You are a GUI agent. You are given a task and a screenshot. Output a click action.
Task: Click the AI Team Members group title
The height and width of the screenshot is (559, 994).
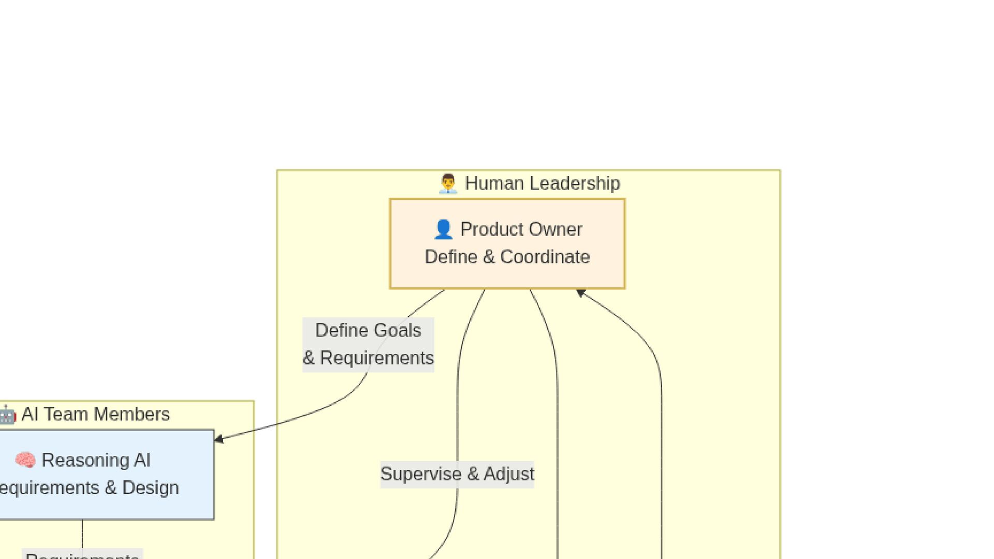point(85,414)
